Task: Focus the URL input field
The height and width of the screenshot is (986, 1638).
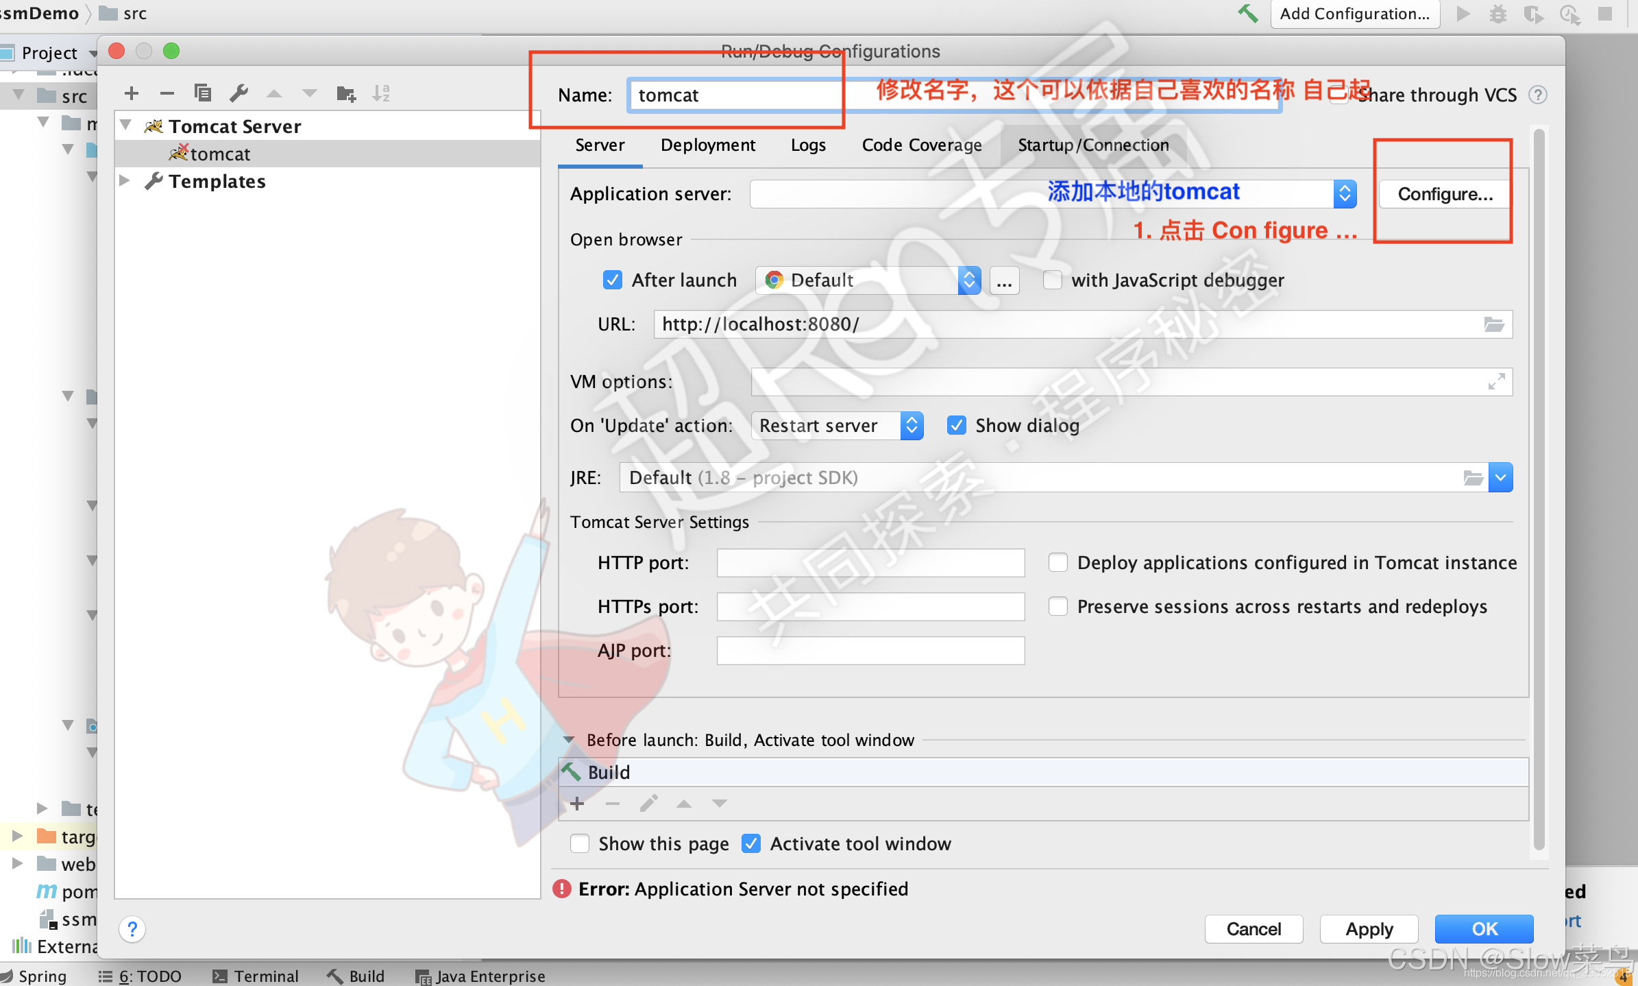Action: (1083, 324)
